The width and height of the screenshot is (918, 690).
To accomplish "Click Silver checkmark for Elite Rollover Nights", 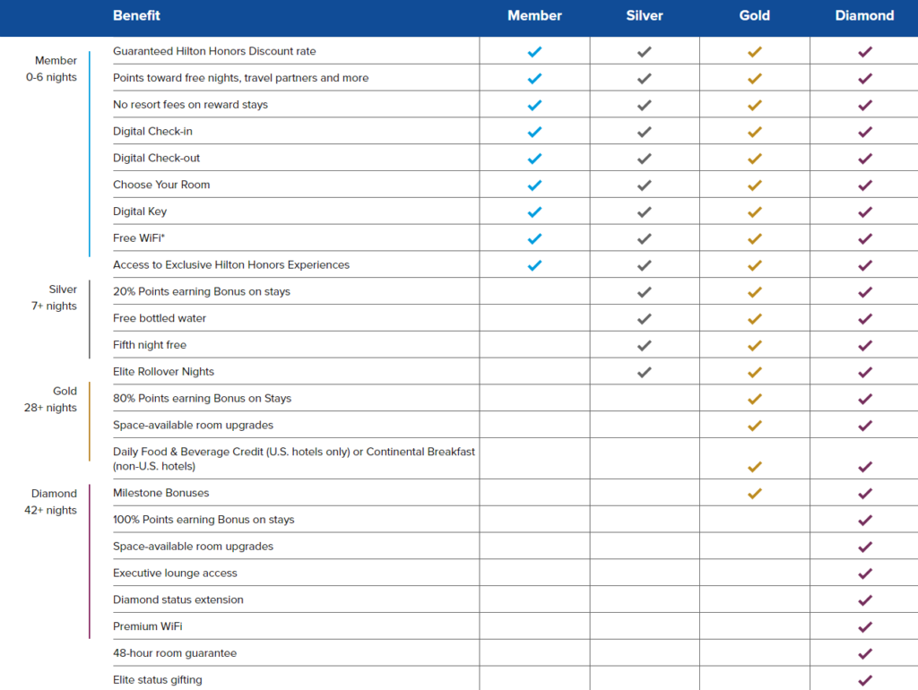I will 644,372.
